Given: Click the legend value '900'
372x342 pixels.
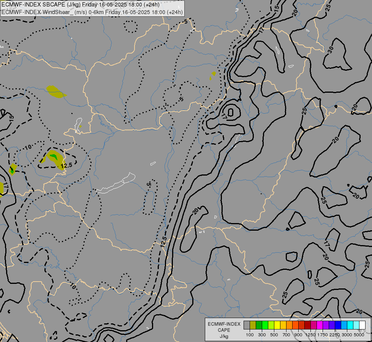Looking at the screenshot, I should click(298, 335).
